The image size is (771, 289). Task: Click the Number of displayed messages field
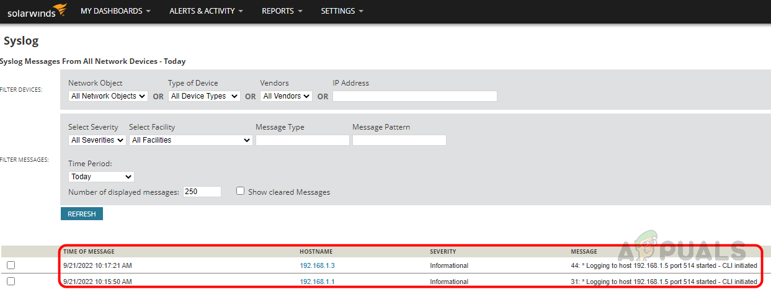pyautogui.click(x=202, y=192)
